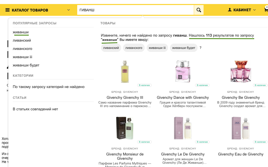Viewport: 268px width, 167px height.
Task: Select popular query живанши
Action: pos(21,32)
